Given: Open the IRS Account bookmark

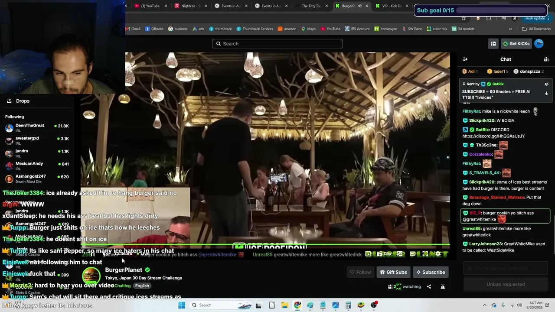Looking at the screenshot, I should [357, 29].
